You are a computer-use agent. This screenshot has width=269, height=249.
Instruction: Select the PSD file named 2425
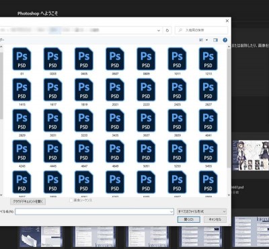click(x=177, y=92)
